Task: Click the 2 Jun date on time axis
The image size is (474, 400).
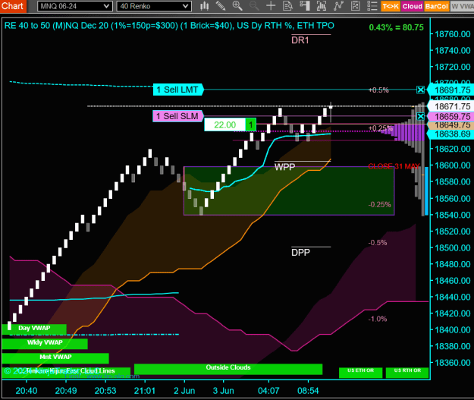Action: coord(184,391)
